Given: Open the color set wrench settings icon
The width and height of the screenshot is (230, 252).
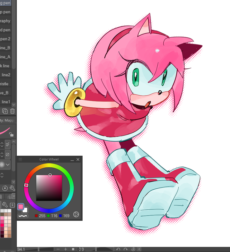Looking at the screenshot, I should point(5,205).
